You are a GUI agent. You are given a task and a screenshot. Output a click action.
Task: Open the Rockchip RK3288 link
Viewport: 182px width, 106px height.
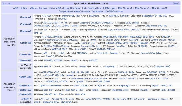(93, 60)
